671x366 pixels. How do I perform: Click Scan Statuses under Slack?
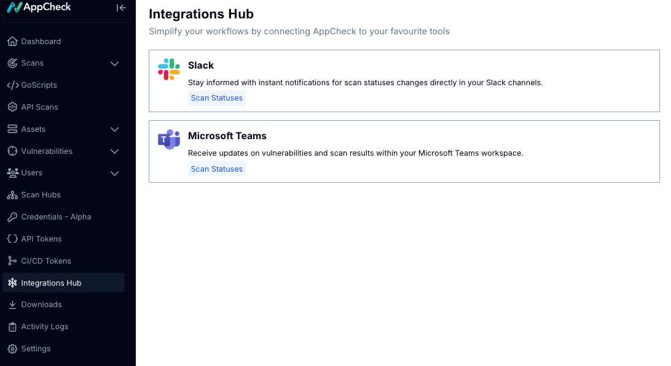point(216,98)
